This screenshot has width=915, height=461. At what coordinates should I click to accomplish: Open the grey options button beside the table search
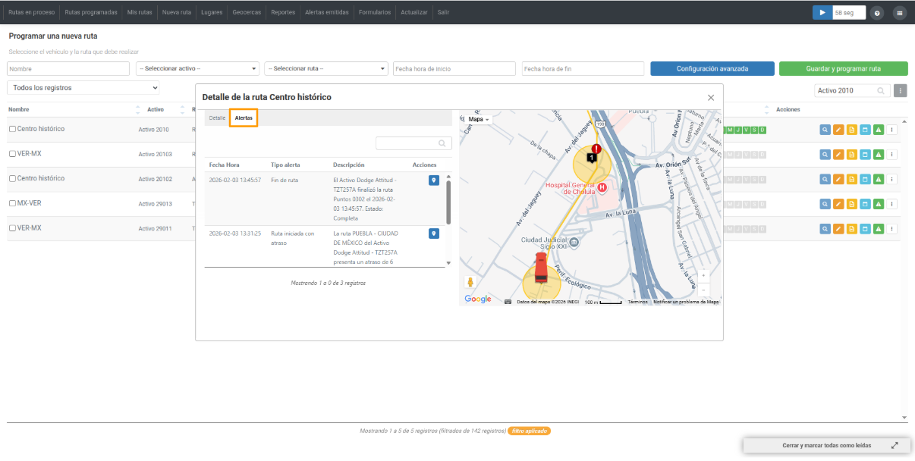901,91
